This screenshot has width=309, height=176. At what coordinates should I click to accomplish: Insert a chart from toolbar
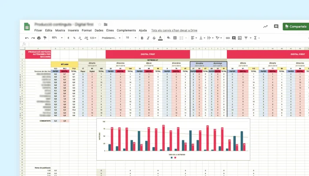pos(240,38)
